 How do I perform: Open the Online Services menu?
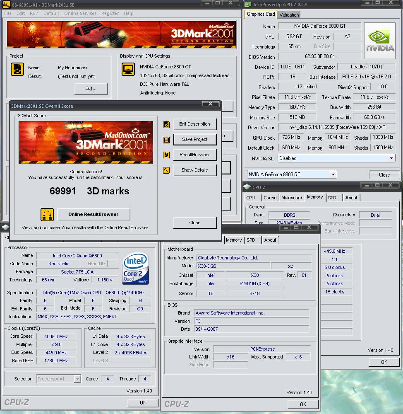(x=80, y=13)
